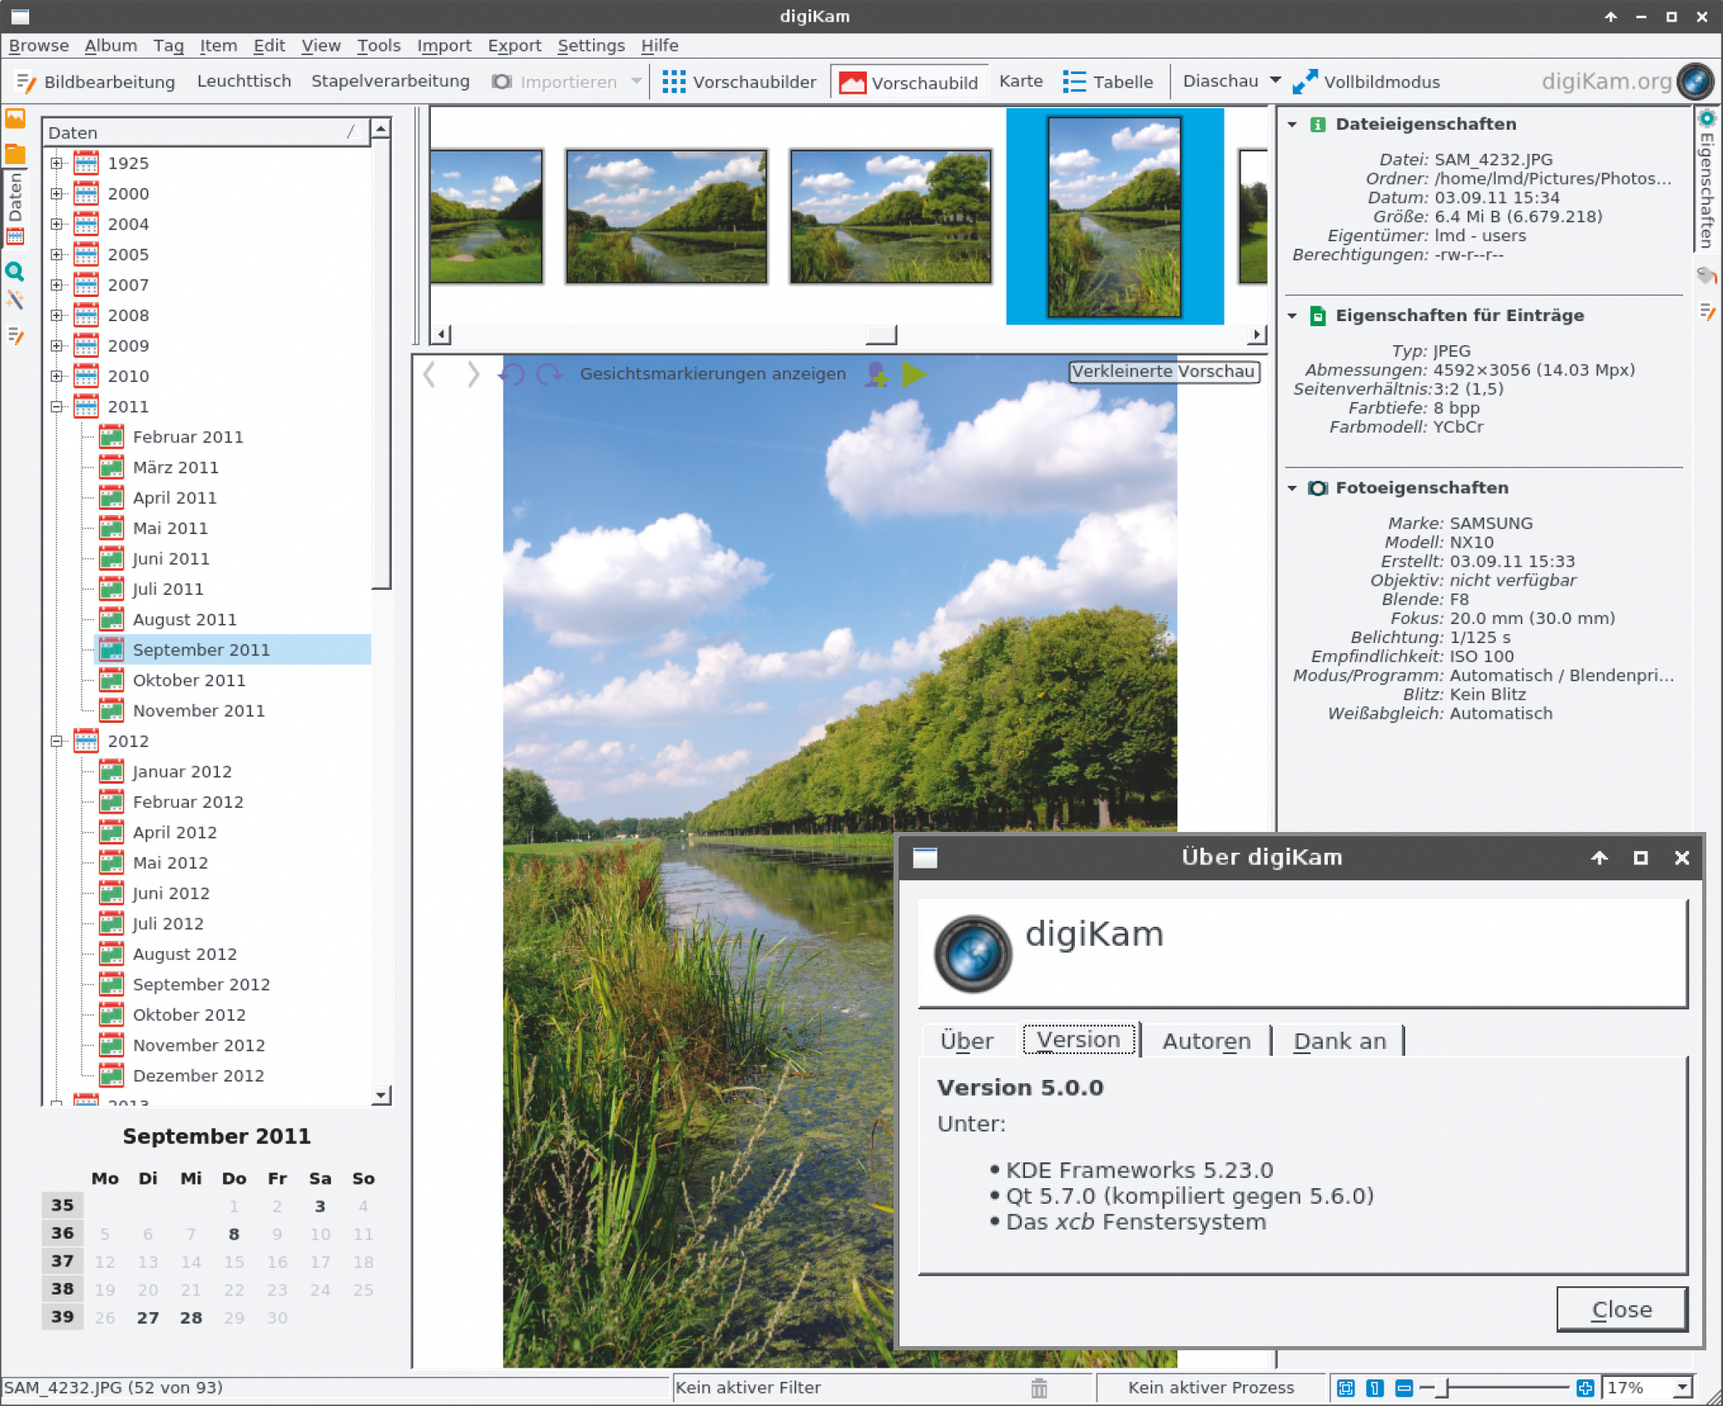Click the zoom-in plus icon in status bar

[1585, 1388]
